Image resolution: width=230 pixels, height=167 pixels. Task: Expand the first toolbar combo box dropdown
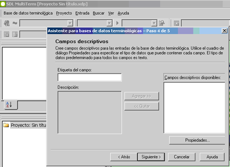(70, 23)
